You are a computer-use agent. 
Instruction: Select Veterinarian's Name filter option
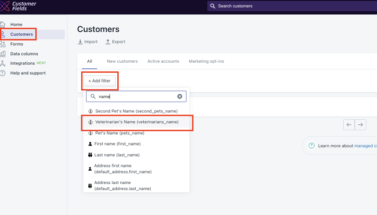coord(137,122)
